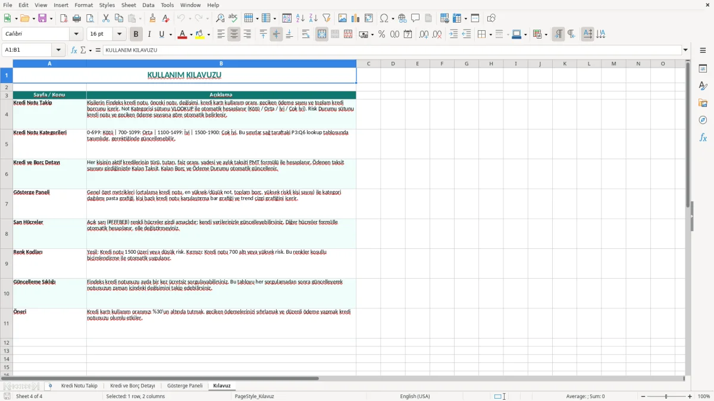Open Print Preview from toolbar
Screen dimensions: 714x401
click(x=90, y=18)
